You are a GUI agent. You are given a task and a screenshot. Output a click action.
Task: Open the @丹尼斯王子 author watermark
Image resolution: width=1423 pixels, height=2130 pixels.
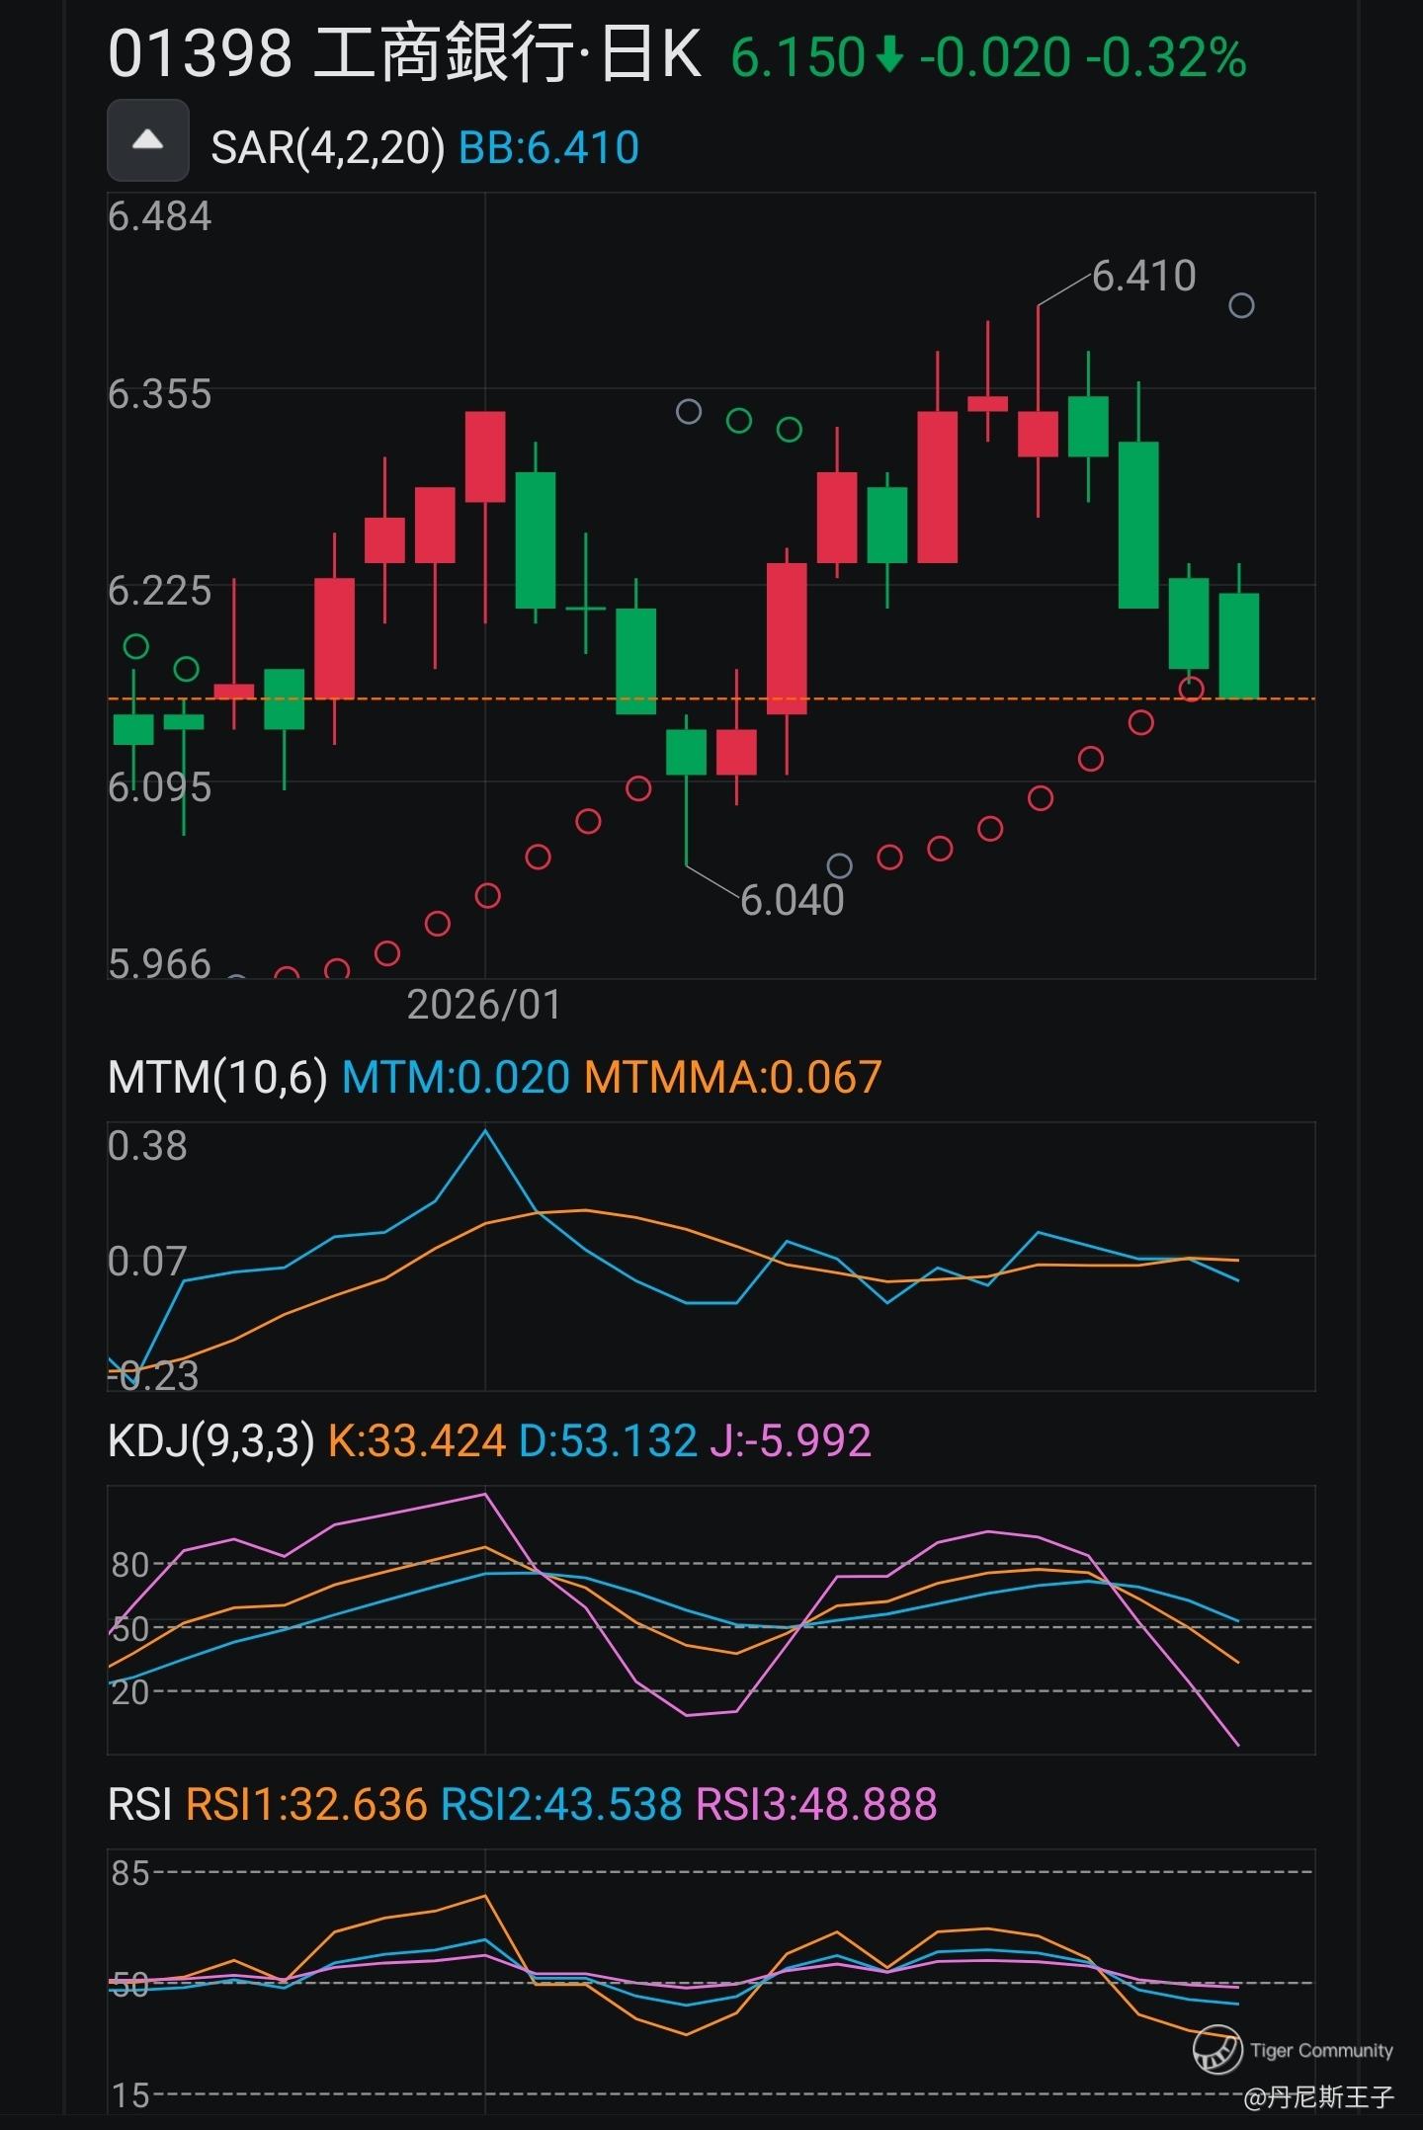1317,2095
